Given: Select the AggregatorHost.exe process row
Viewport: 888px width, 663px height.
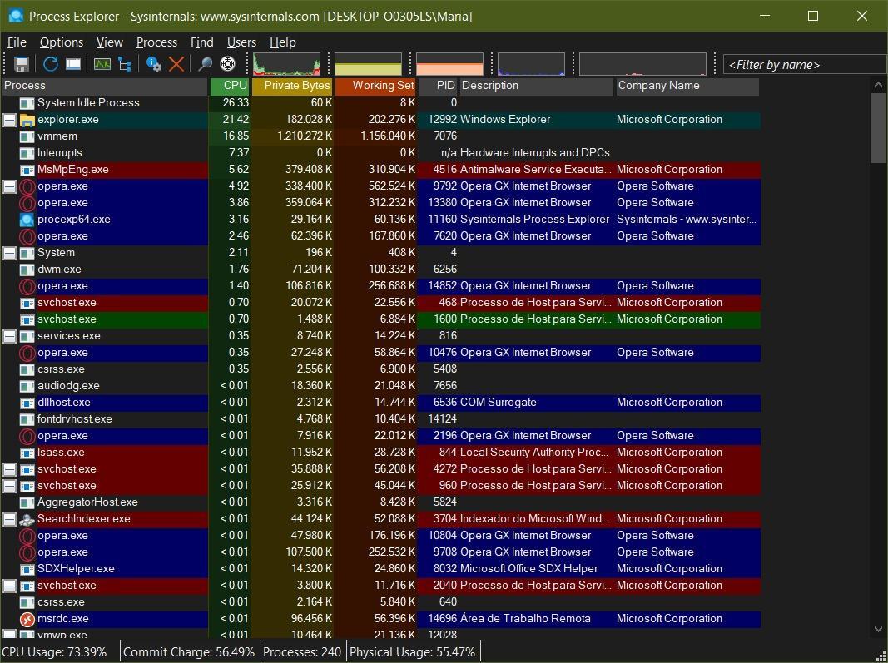Looking at the screenshot, I should (380, 502).
